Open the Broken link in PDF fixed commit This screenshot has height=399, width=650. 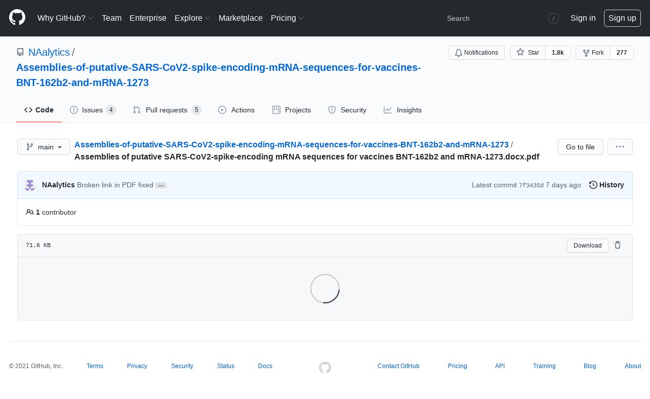(115, 185)
